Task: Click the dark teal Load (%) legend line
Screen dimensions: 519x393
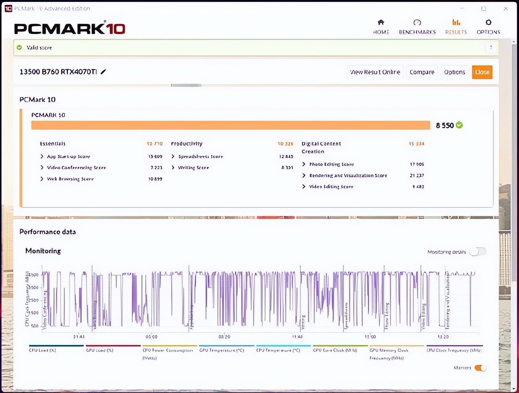Action: point(56,346)
